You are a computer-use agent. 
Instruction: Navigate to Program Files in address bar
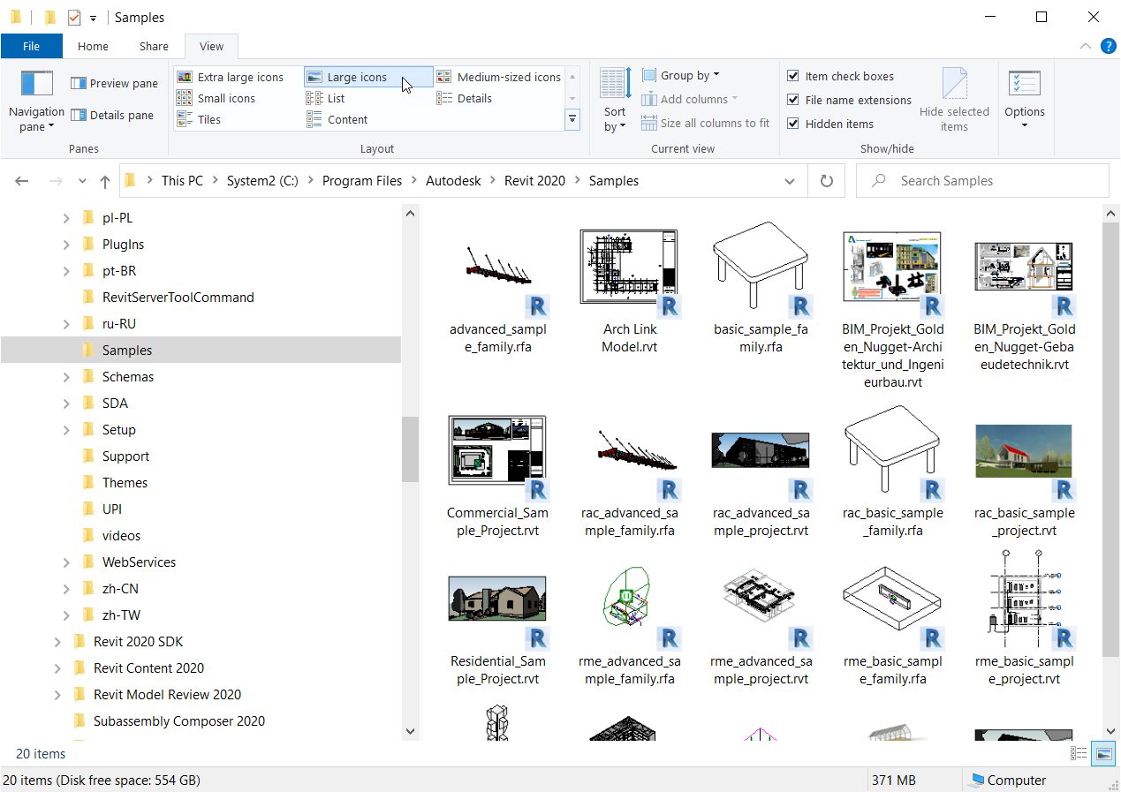pyautogui.click(x=362, y=180)
